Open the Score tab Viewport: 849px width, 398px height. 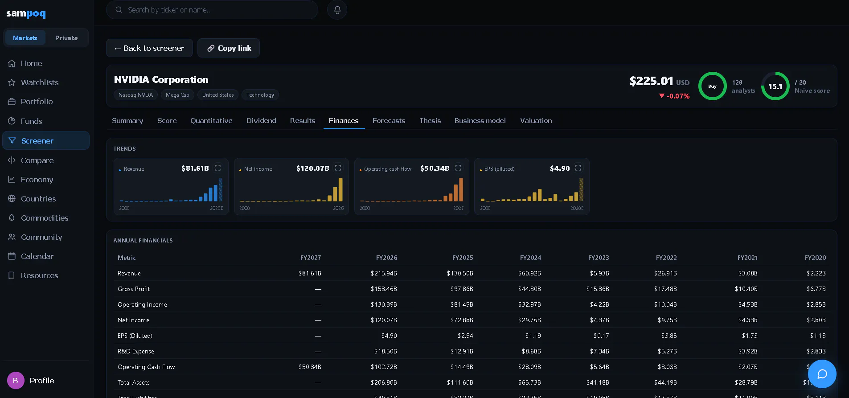click(167, 121)
